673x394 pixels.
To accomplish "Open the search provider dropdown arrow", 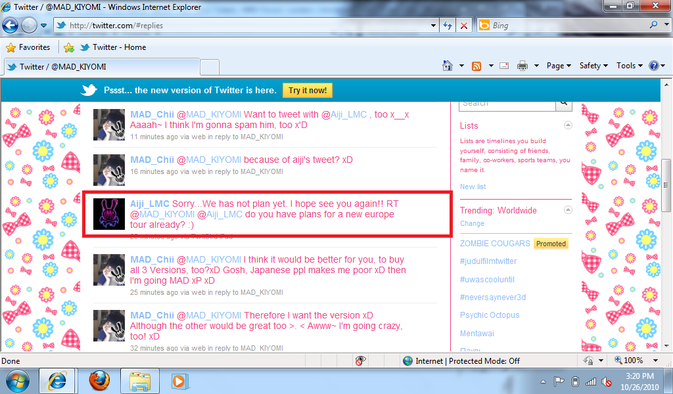I will (666, 25).
